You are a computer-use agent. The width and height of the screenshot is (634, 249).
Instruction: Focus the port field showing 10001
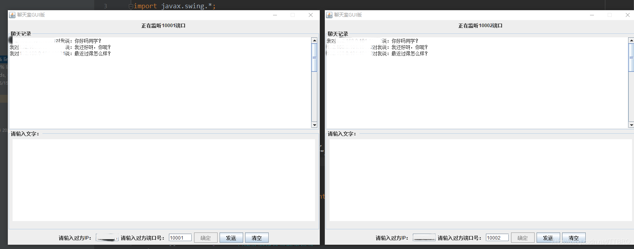(180, 238)
